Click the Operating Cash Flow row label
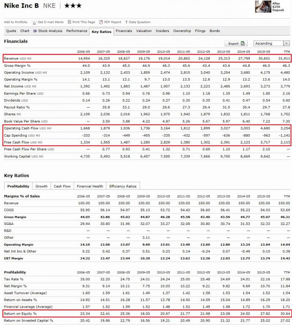292x325 pixels. [27, 128]
